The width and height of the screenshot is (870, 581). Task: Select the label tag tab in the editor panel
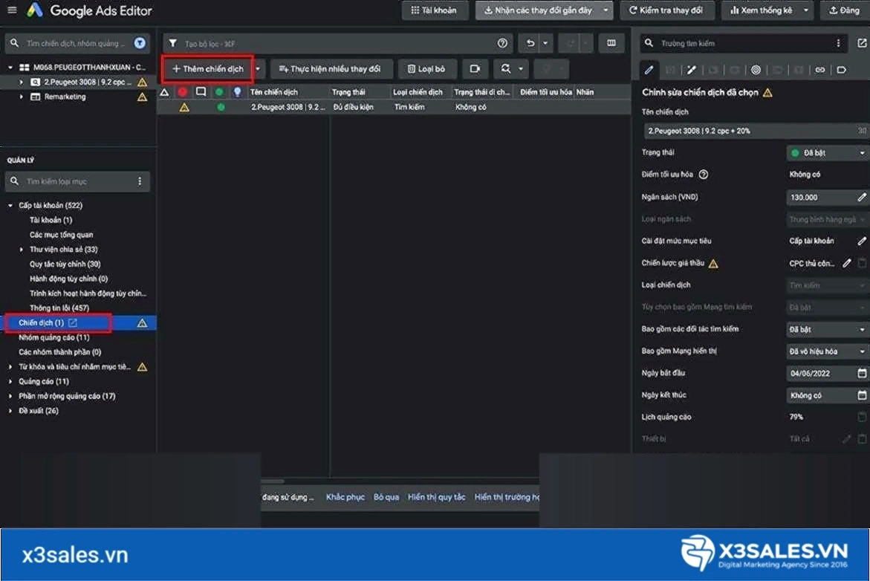[x=841, y=70]
